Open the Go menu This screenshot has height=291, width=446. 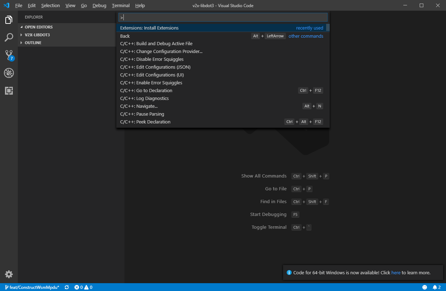[x=84, y=6]
